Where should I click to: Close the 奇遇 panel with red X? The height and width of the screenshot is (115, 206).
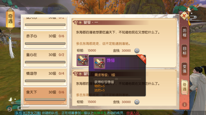[185, 16]
